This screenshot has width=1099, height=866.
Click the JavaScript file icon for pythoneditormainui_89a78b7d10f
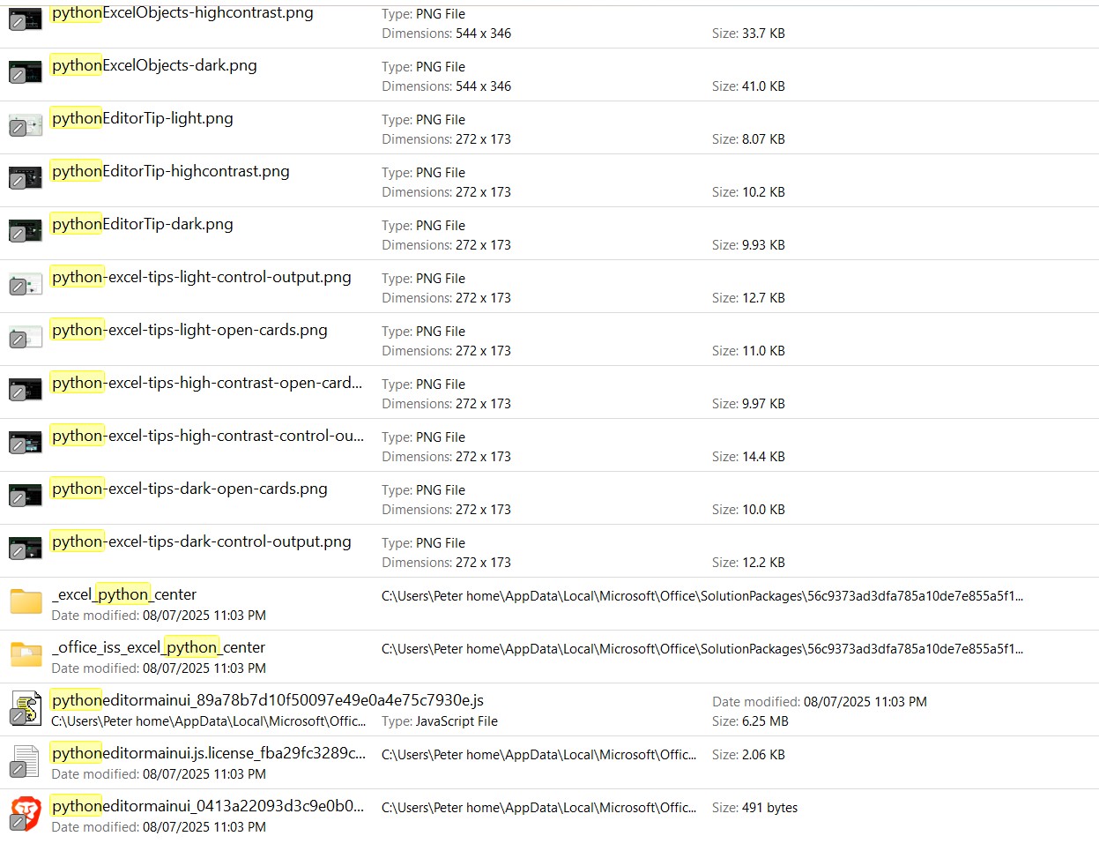(x=26, y=707)
